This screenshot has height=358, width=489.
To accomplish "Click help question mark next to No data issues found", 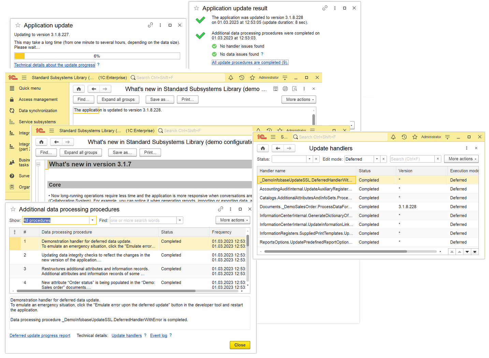I will pos(262,54).
